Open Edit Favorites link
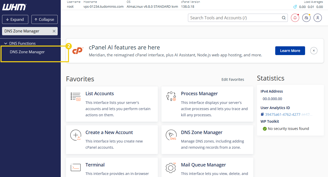 pyautogui.click(x=233, y=79)
